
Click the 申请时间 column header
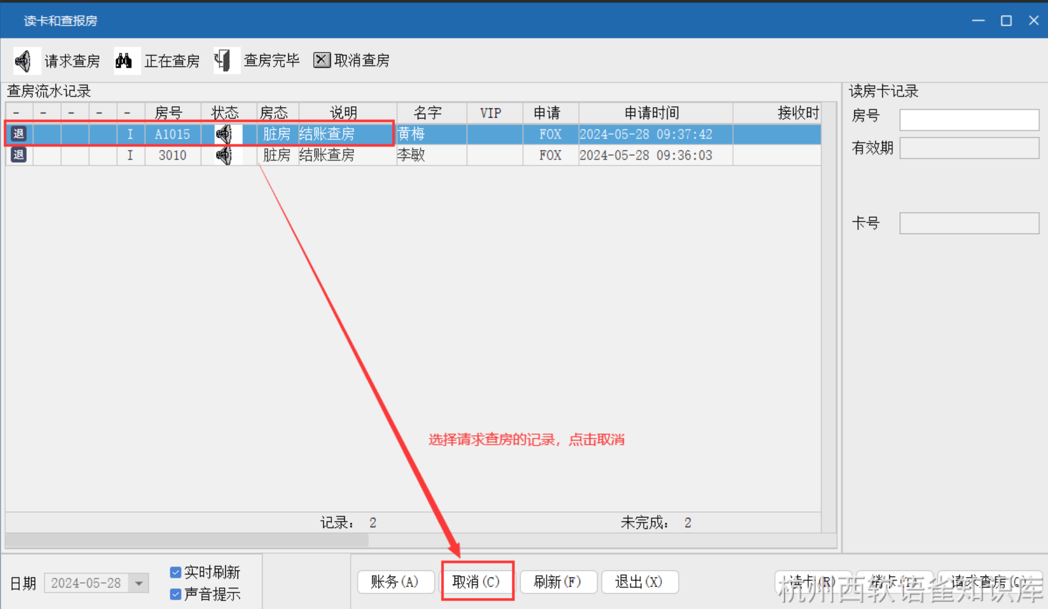652,113
